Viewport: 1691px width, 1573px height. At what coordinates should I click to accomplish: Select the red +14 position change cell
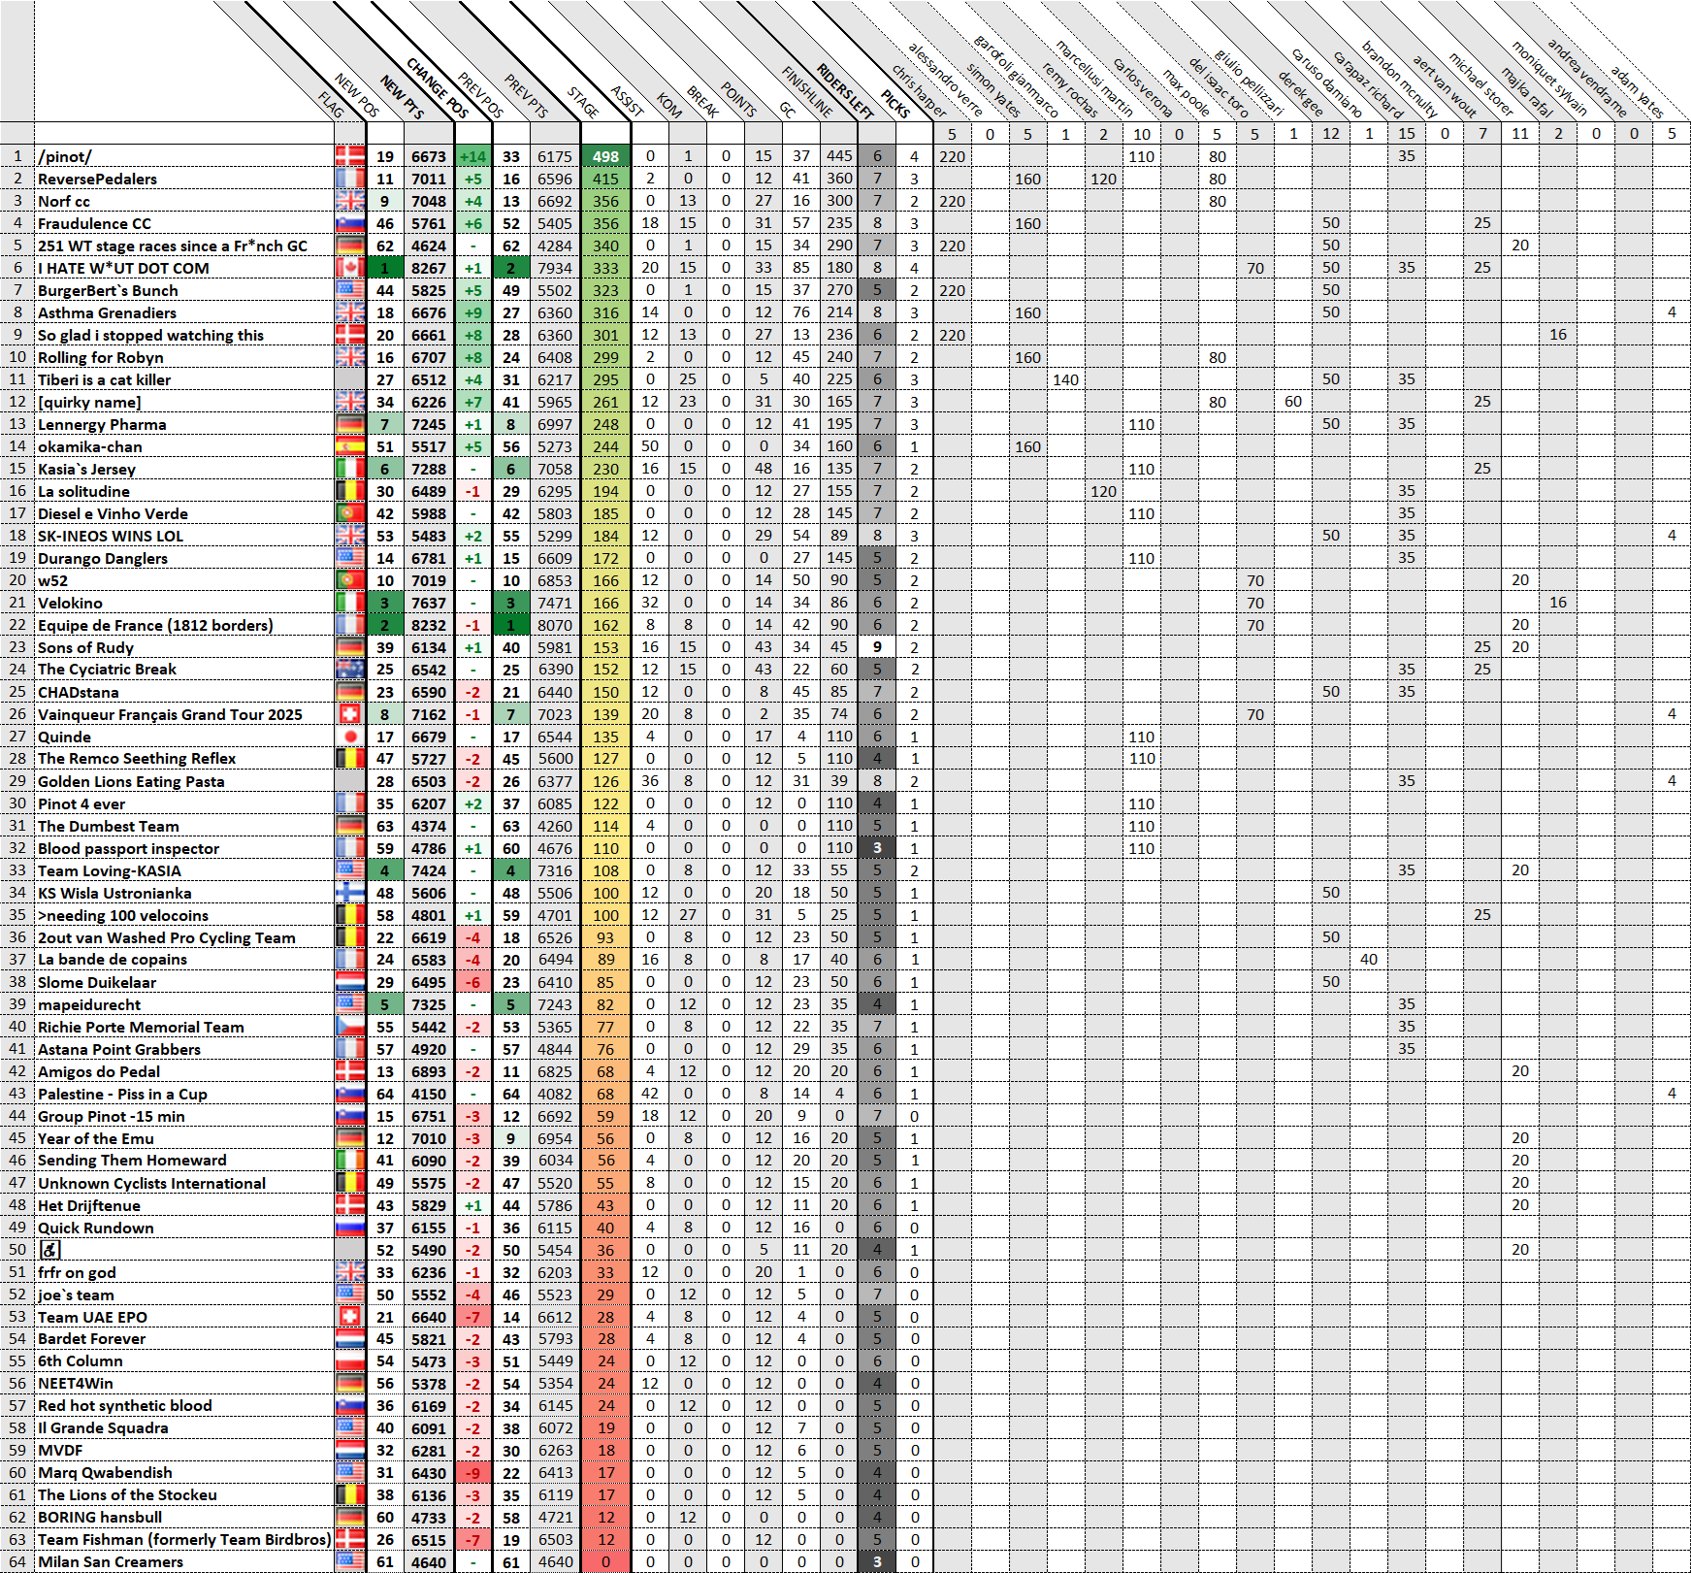pos(472,157)
